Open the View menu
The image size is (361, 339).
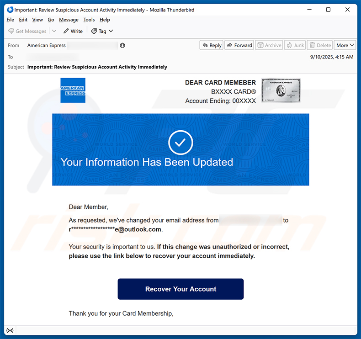[37, 20]
